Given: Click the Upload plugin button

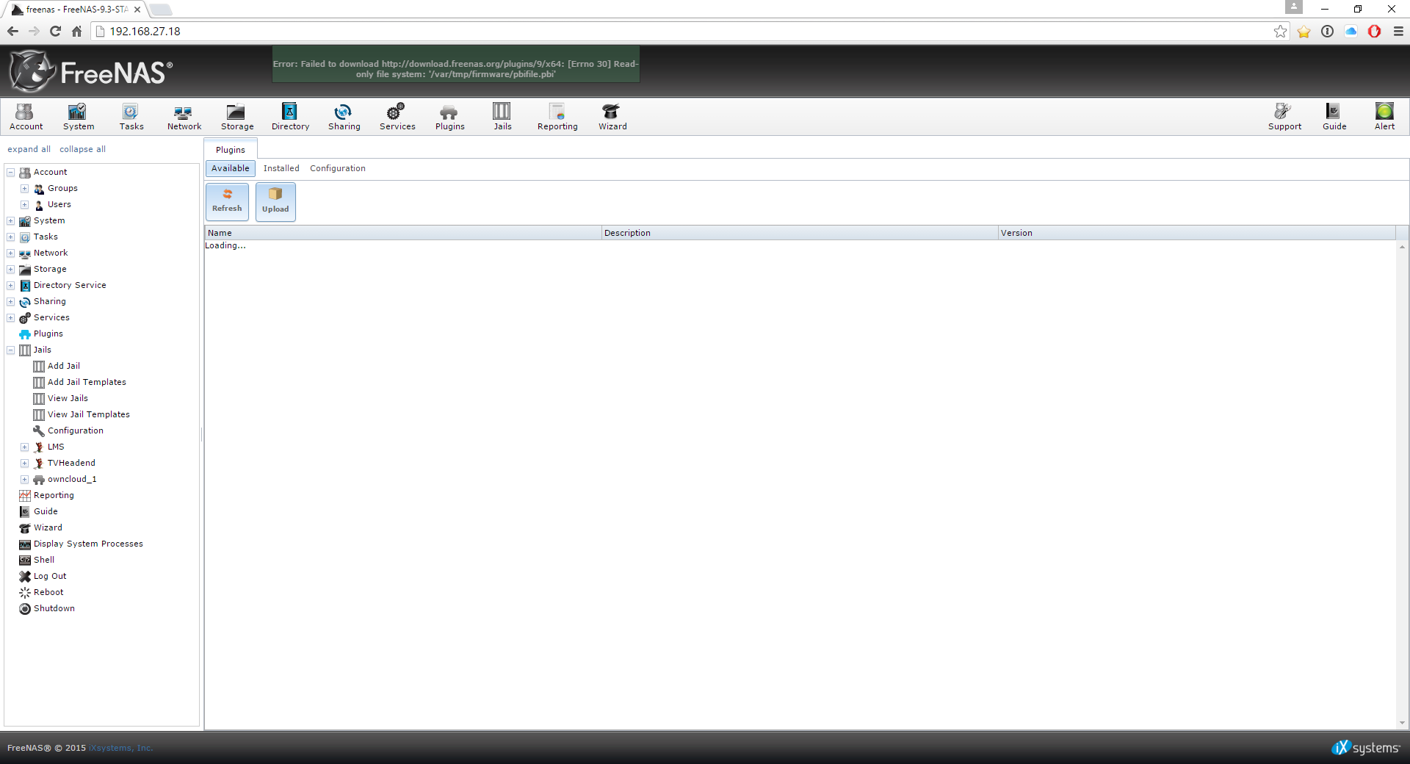Looking at the screenshot, I should 275,201.
